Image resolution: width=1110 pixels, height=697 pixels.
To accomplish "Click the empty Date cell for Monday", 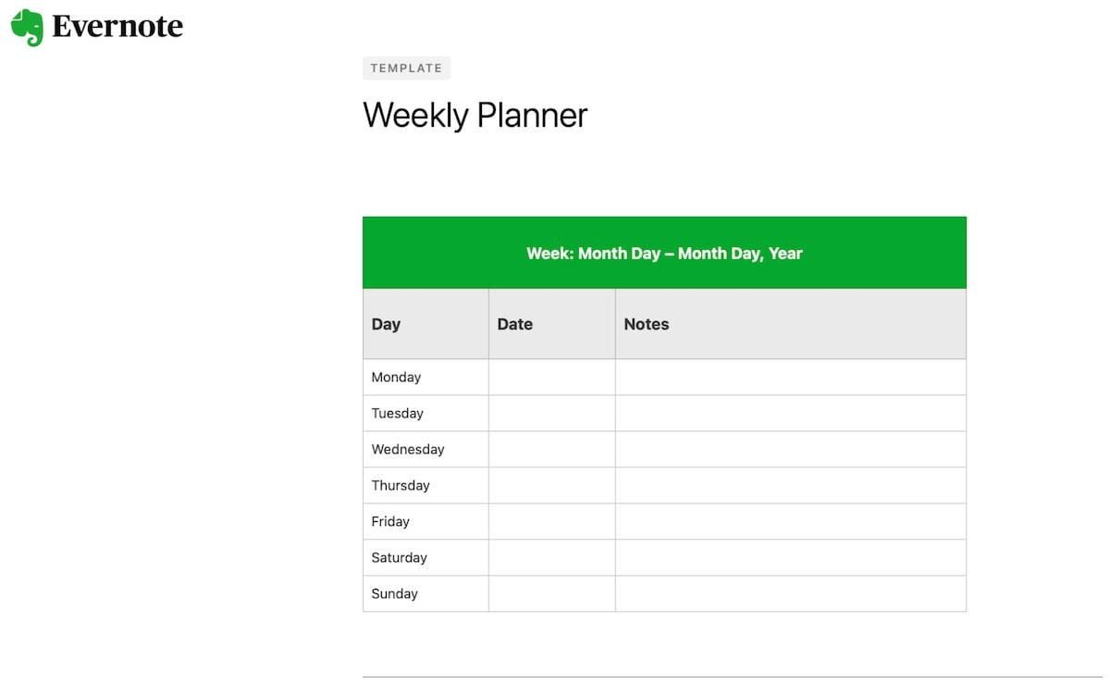I will click(551, 377).
